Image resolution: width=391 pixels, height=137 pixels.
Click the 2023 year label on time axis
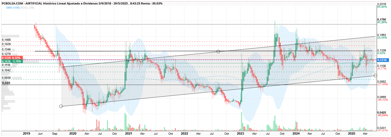click(x=240, y=134)
